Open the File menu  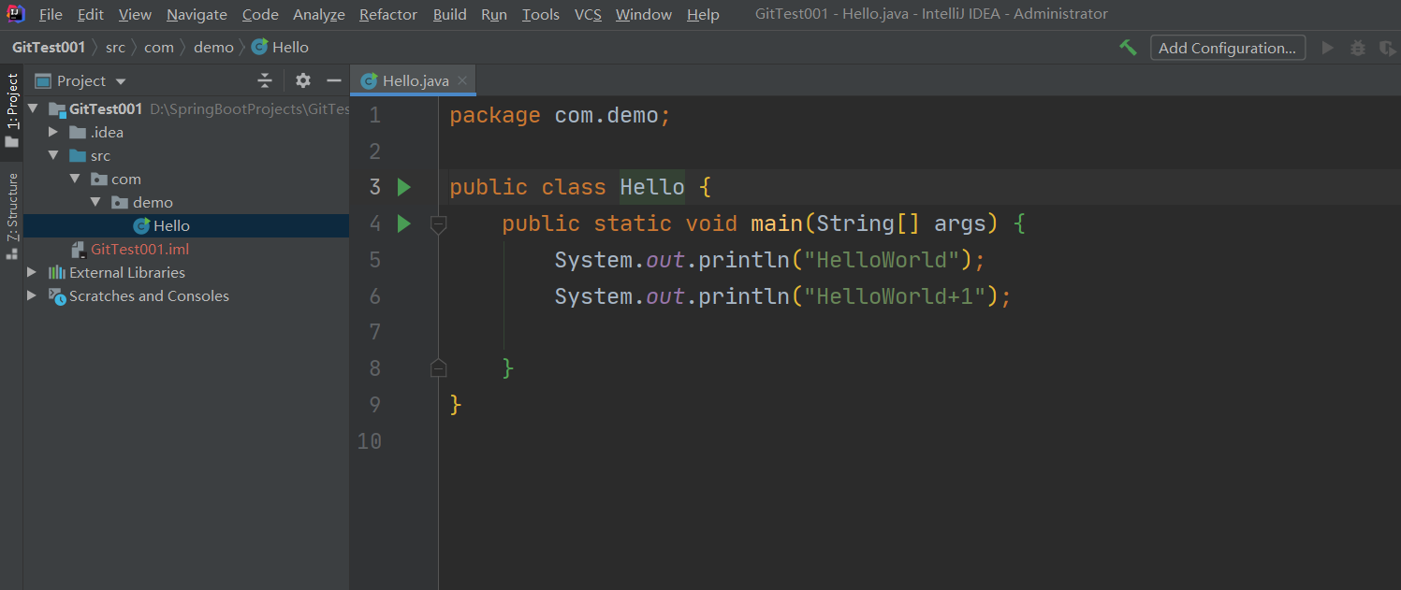[51, 15]
